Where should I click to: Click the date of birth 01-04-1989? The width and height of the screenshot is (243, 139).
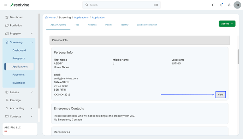coord(61,86)
